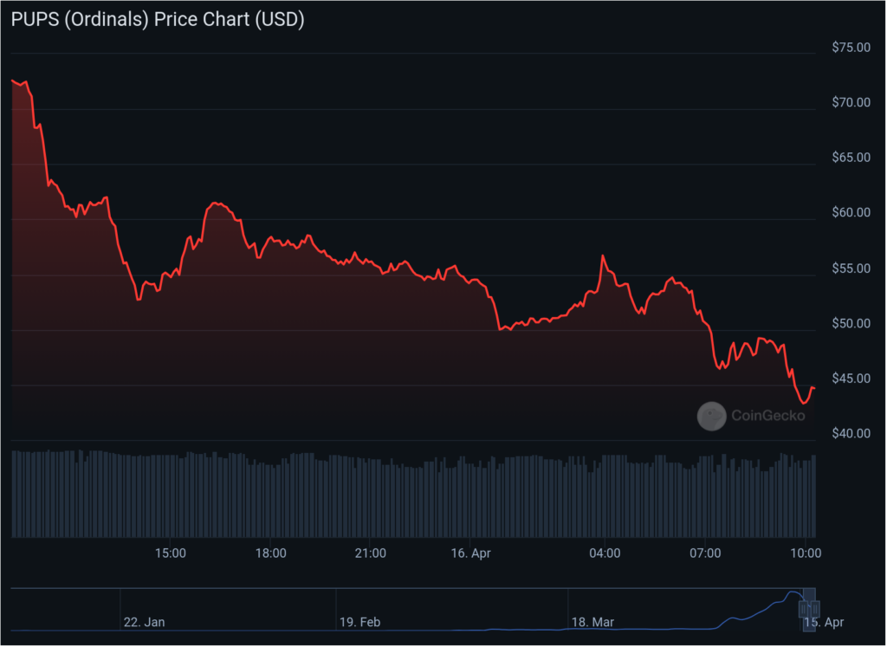Click the $75.00 price axis label
Screen dimensions: 887x647
pyautogui.click(x=851, y=48)
